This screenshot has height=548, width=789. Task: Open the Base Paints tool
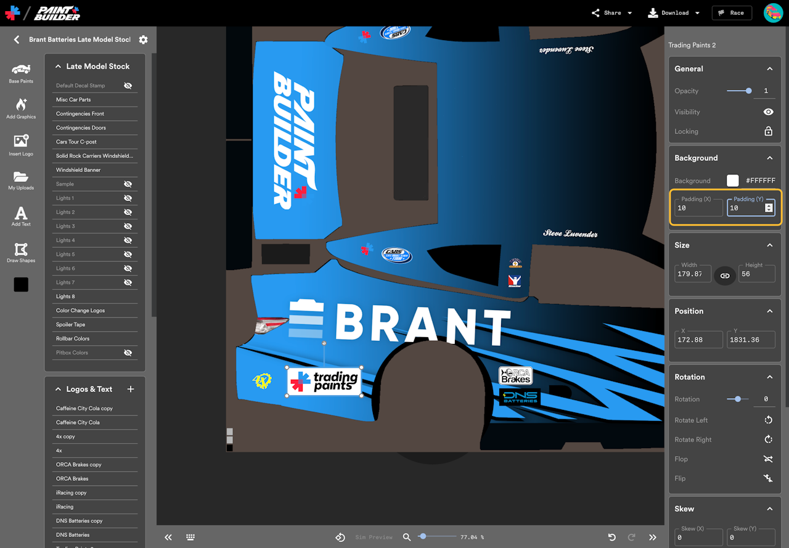[21, 73]
